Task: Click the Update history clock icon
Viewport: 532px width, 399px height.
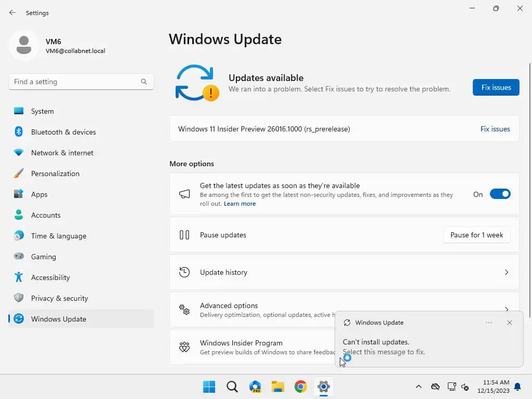Action: (184, 272)
